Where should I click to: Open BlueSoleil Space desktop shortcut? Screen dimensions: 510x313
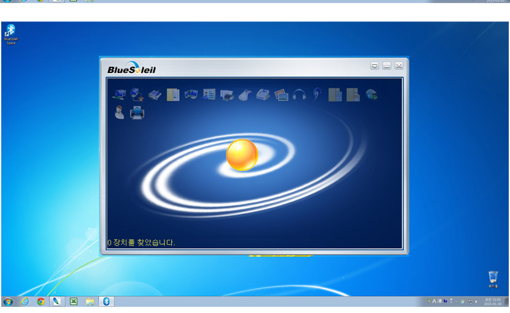(10, 34)
